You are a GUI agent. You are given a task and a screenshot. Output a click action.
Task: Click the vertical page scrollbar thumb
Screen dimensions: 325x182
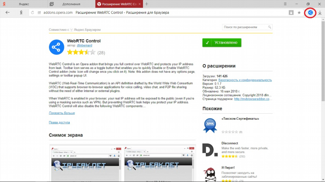tap(323, 61)
